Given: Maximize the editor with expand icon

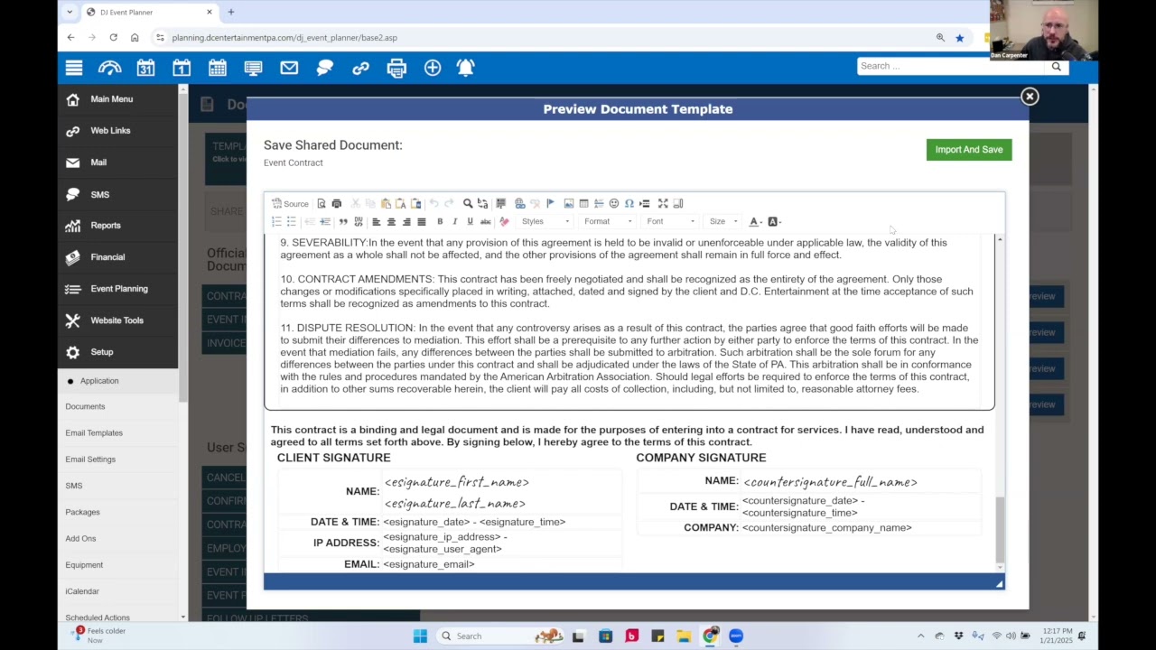Looking at the screenshot, I should click(x=663, y=204).
